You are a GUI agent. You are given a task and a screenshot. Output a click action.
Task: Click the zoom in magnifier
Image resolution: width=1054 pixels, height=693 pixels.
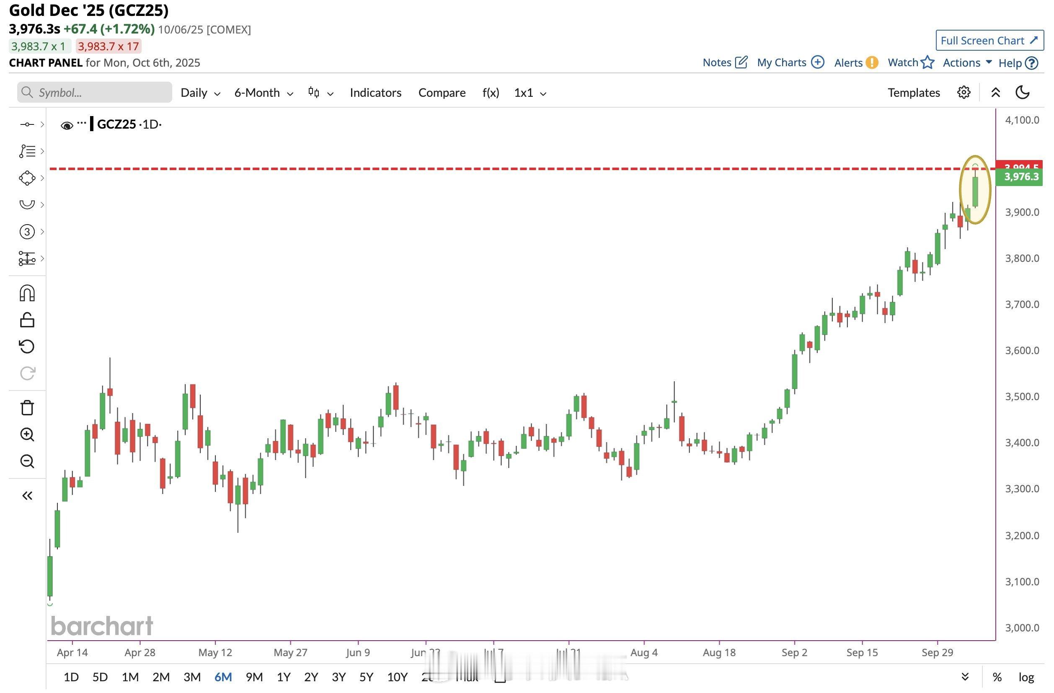[x=27, y=434]
